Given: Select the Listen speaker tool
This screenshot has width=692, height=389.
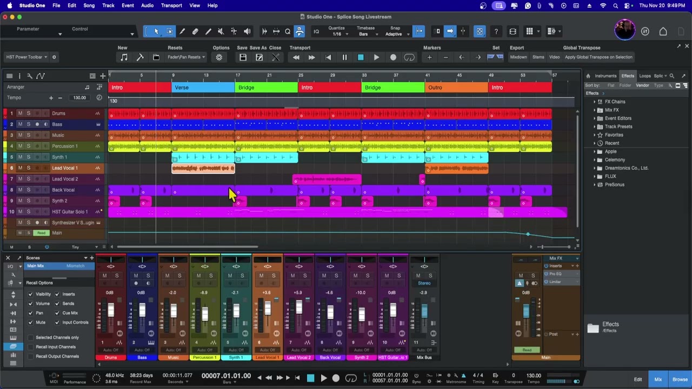Looking at the screenshot, I should pos(247,31).
